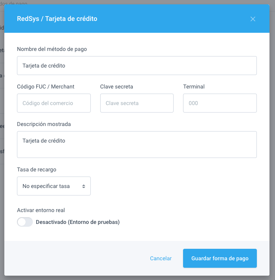The height and width of the screenshot is (280, 275).
Task: Open the "No especificar tasa" dropdown
Action: (x=54, y=186)
